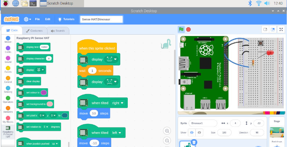Select the Motion block category

point(8,39)
